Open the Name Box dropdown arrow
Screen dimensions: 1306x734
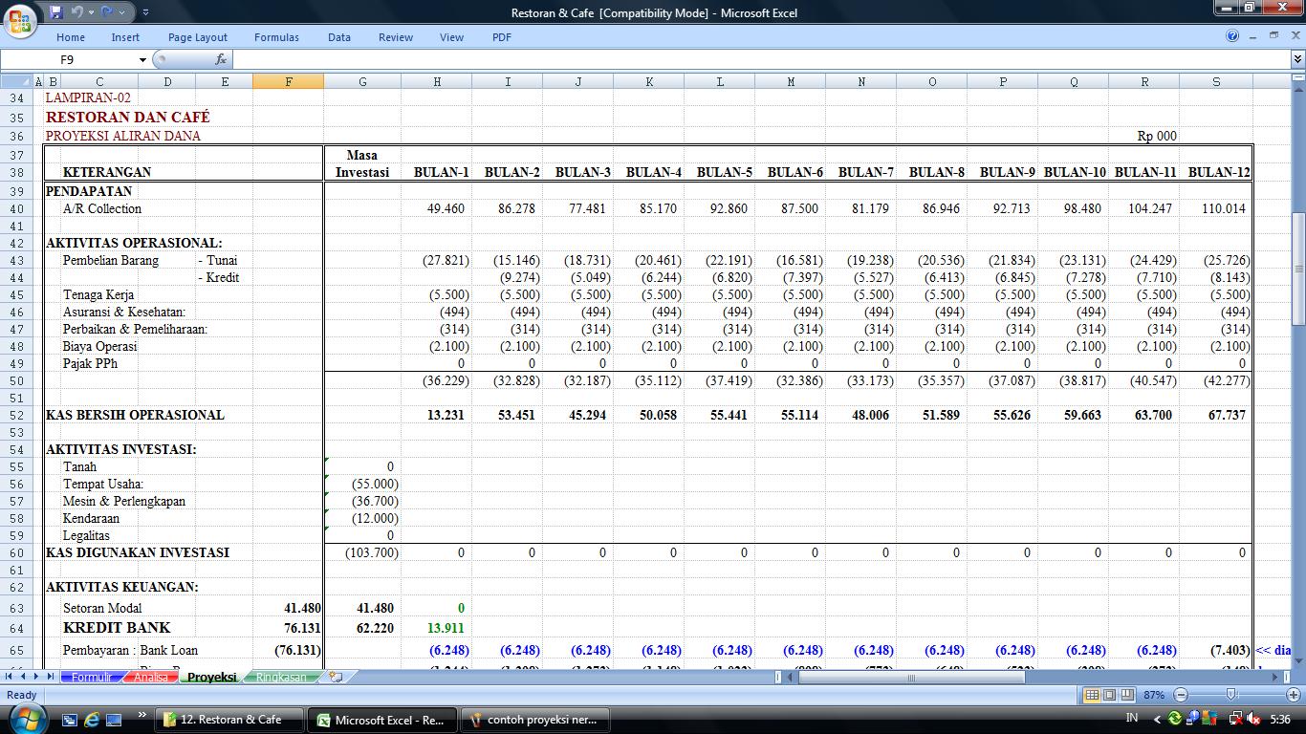click(142, 59)
